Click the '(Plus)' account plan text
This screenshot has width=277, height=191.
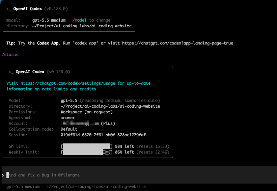(108, 123)
